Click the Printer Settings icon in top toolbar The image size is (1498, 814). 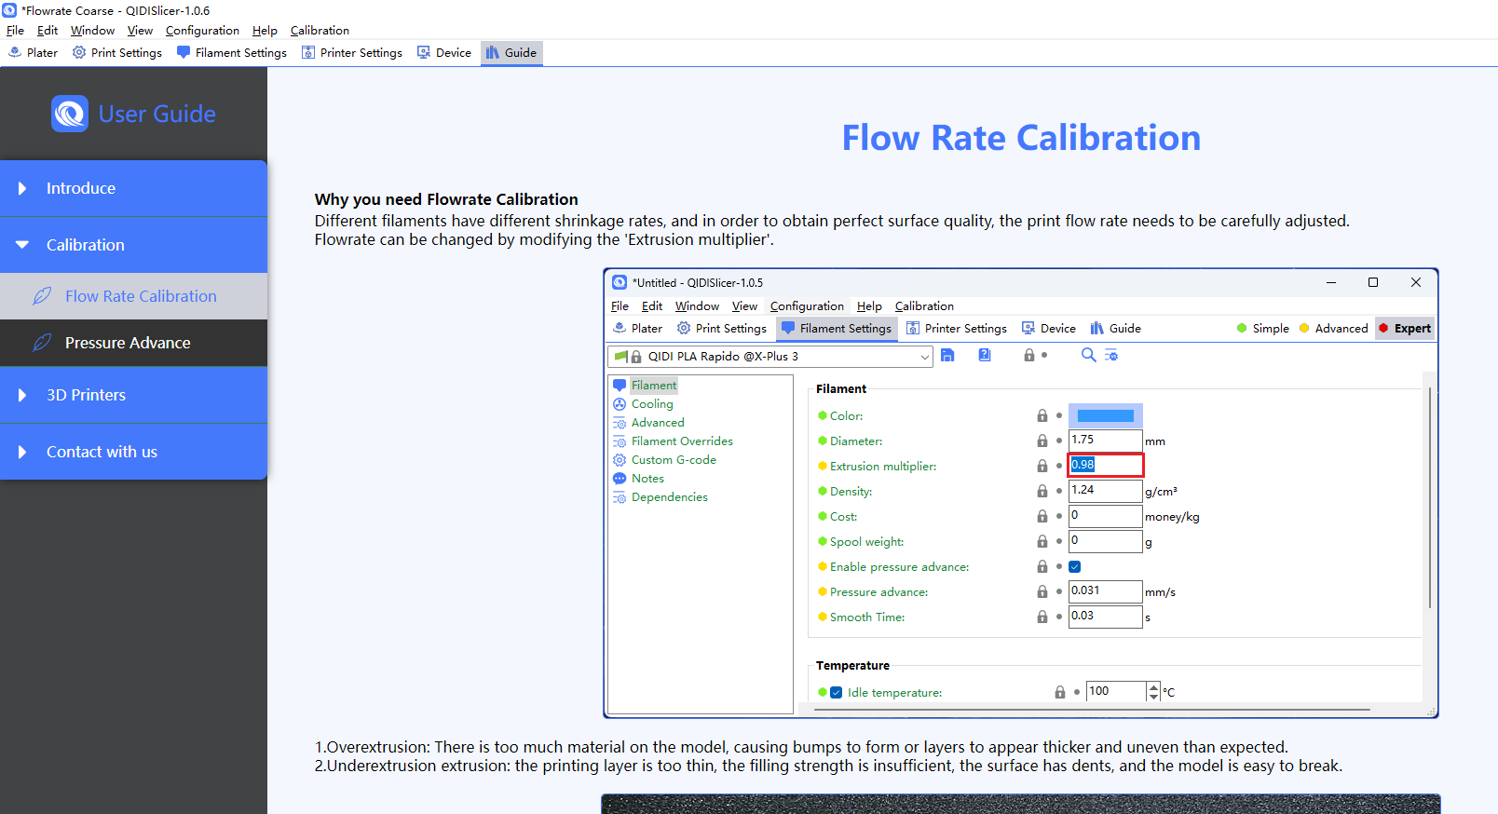click(x=308, y=53)
